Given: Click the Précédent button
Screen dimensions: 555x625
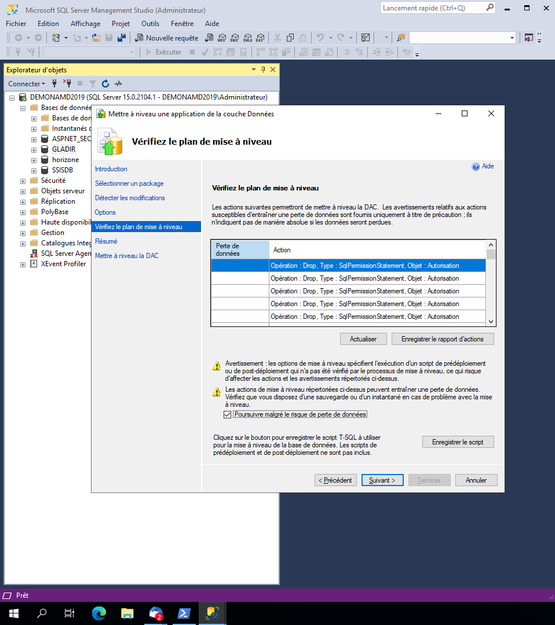Looking at the screenshot, I should pyautogui.click(x=335, y=480).
